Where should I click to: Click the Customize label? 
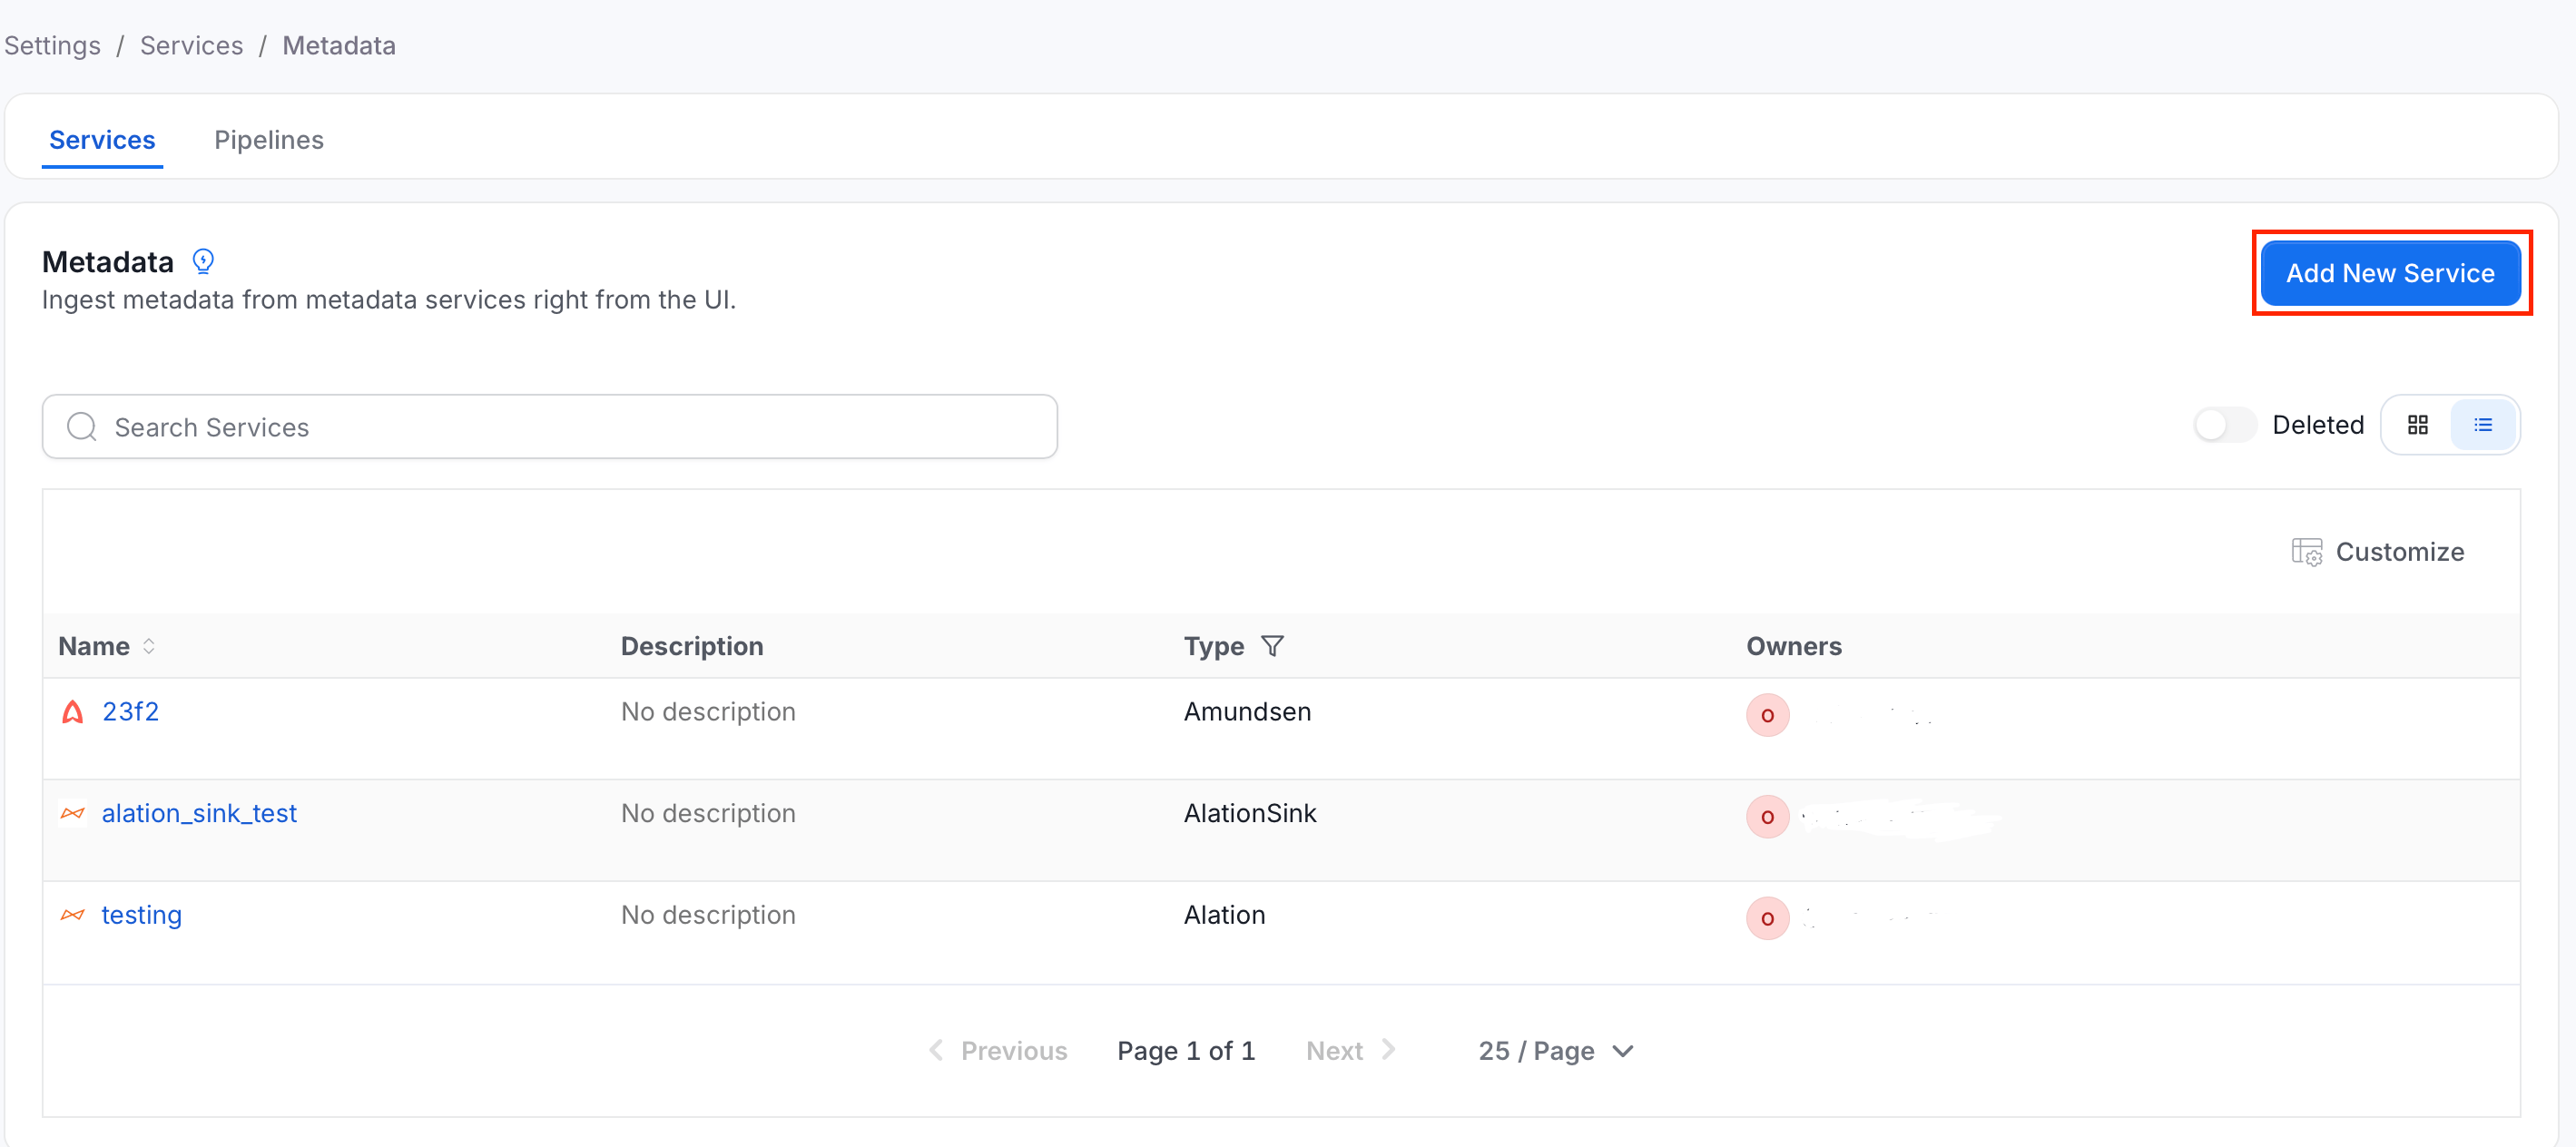2399,552
